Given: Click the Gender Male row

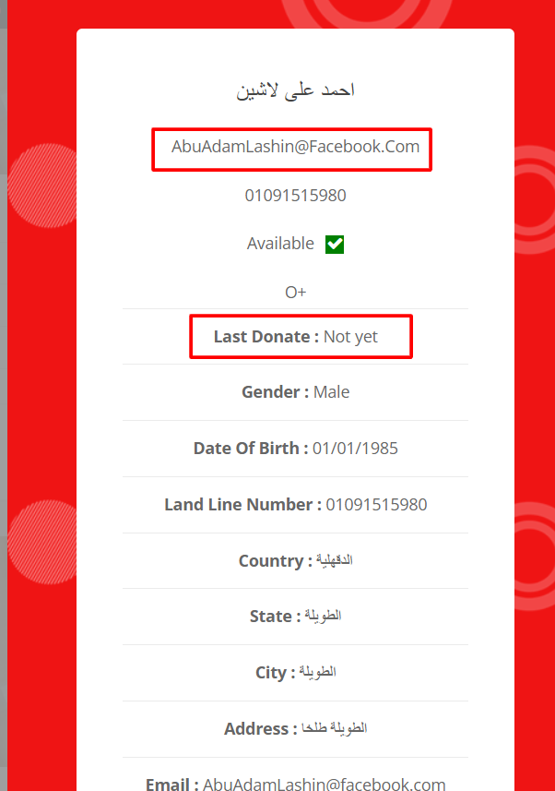Looking at the screenshot, I should [295, 392].
